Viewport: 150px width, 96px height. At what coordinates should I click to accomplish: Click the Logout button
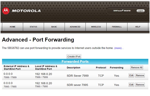point(140,11)
